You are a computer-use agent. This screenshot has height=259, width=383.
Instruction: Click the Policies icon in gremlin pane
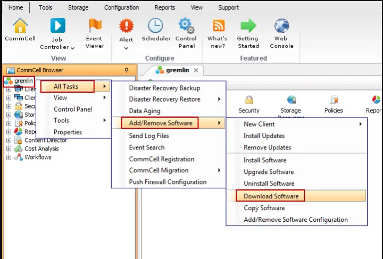[x=334, y=99]
